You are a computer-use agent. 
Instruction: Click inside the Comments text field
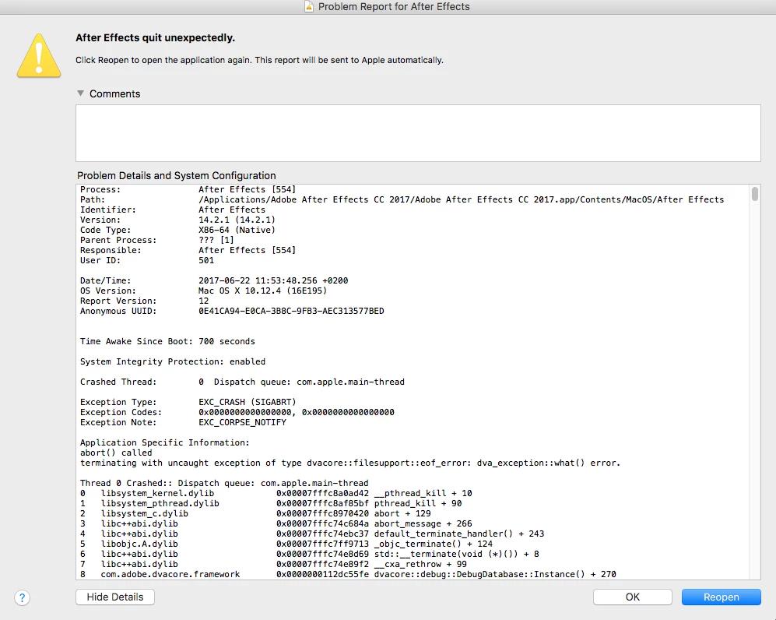click(418, 132)
